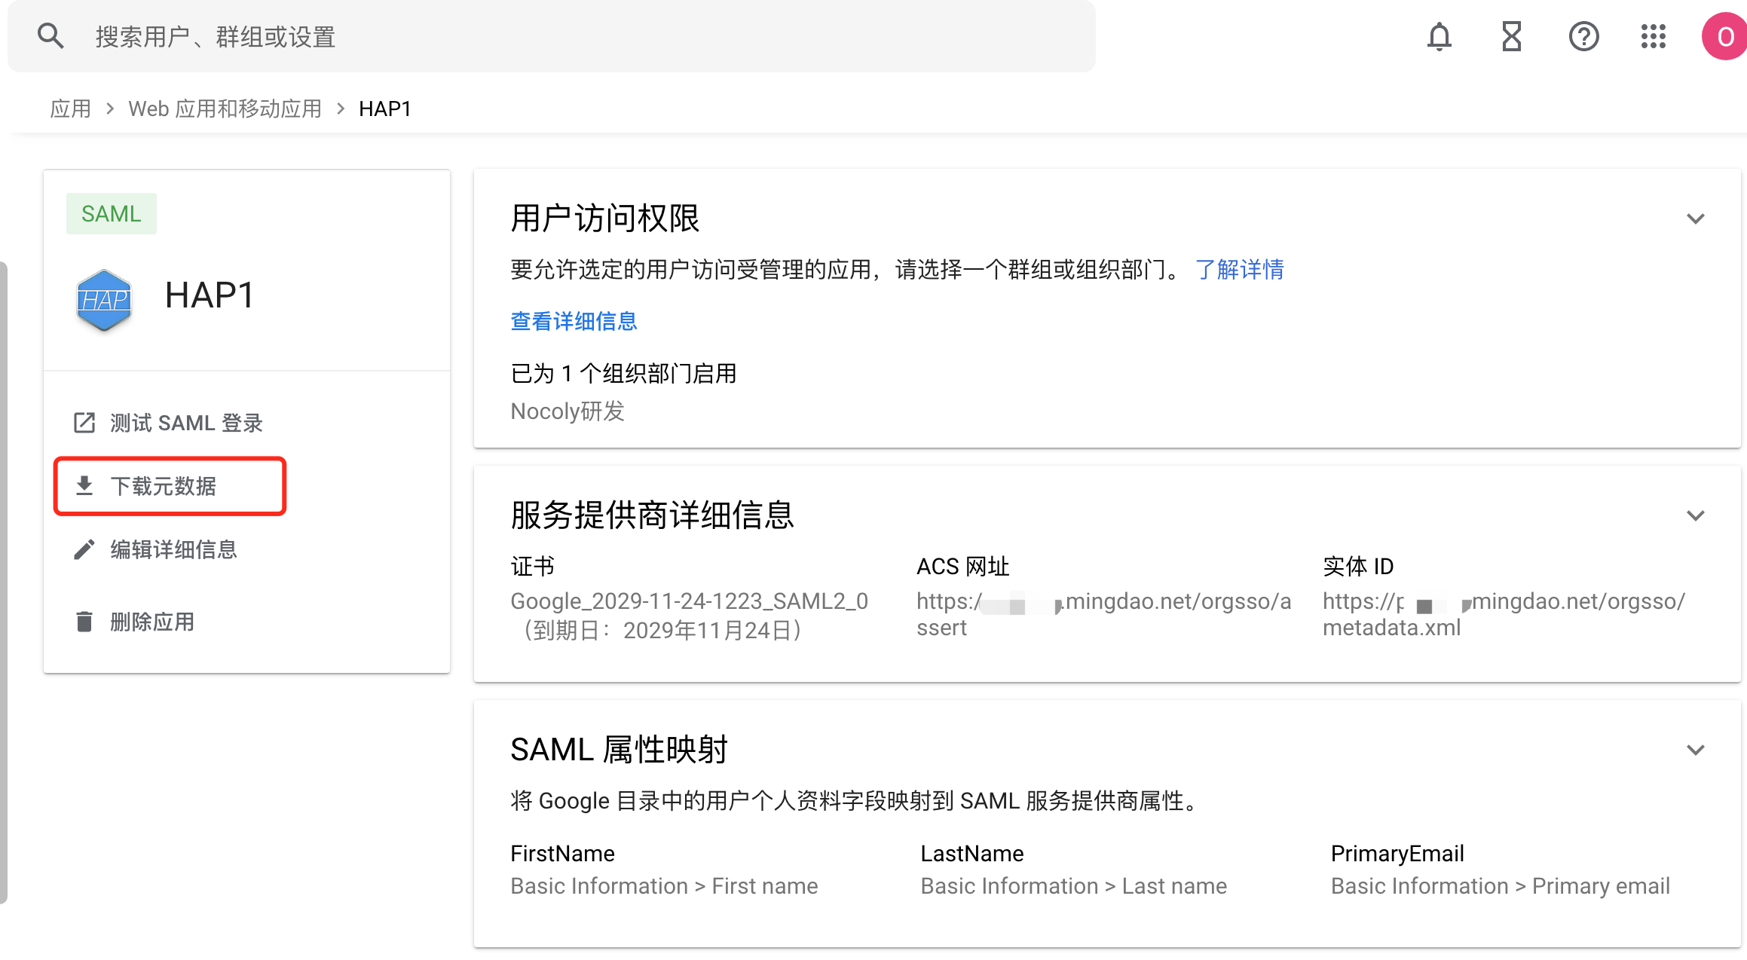Click the trash icon beside 删除应用
The width and height of the screenshot is (1747, 960).
[x=84, y=622]
